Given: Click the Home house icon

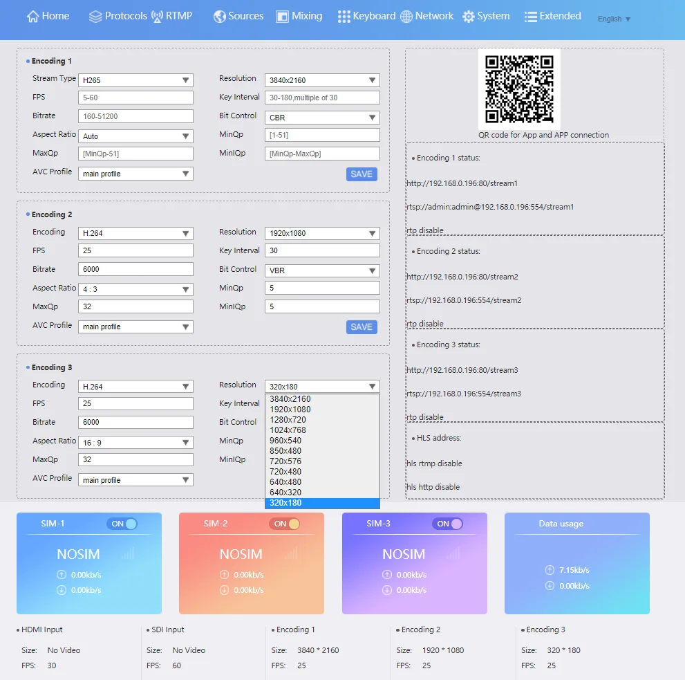Looking at the screenshot, I should 32,17.
